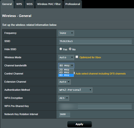Choose 20 MHz in bandwidth list
Screen dimensions: 134x128
click(66, 70)
